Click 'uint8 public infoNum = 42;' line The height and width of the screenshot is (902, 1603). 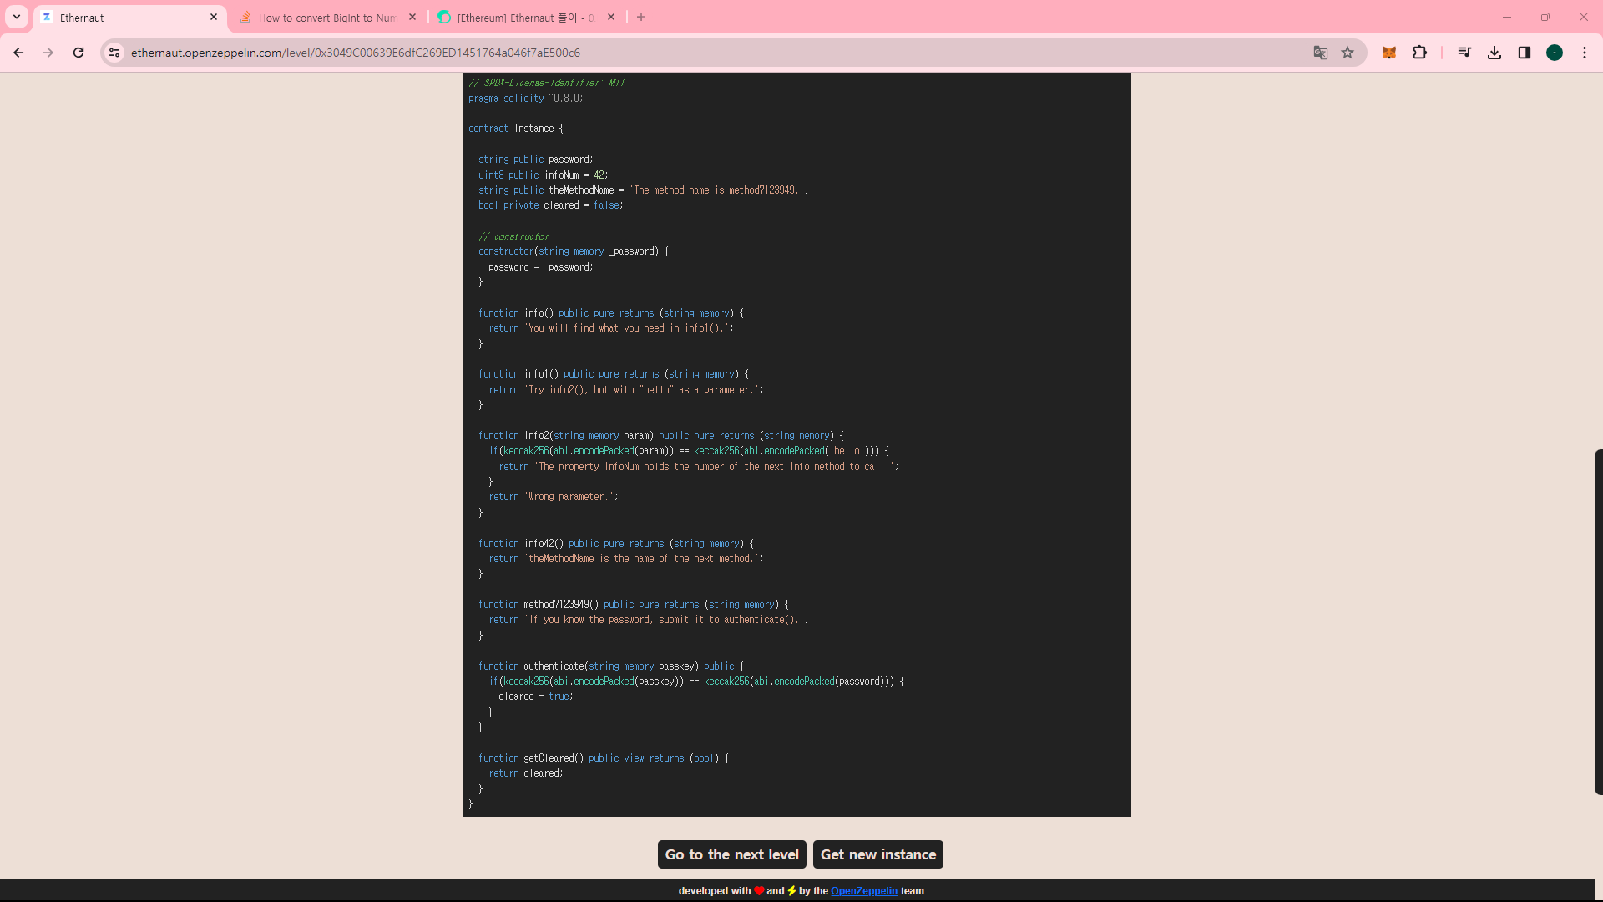544,175
